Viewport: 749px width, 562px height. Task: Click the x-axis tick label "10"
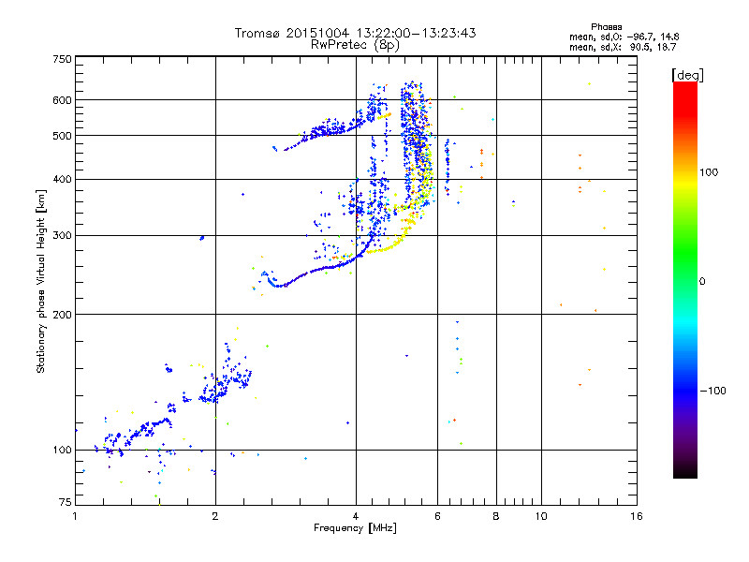541,516
